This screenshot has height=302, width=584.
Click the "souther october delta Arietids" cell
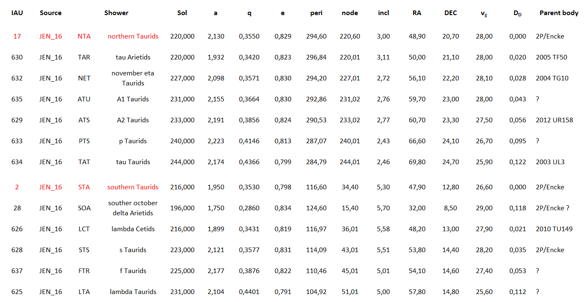click(x=133, y=208)
